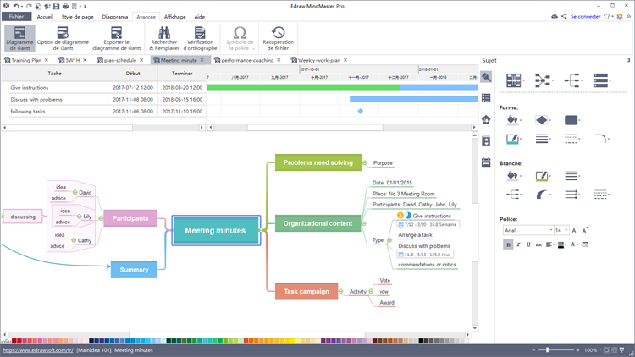635x357 pixels.
Task: Collapse Organizational content branch toggle
Action: click(364, 223)
